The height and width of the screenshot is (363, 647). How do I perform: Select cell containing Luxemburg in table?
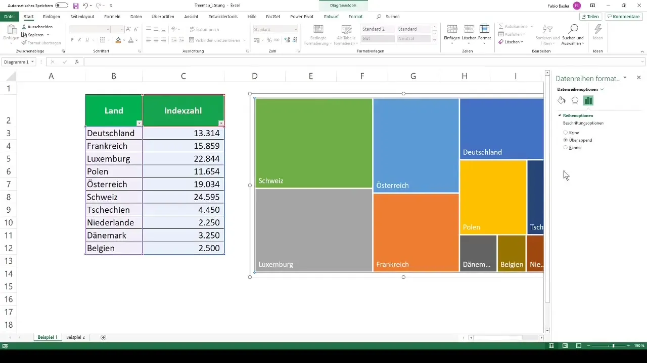click(114, 159)
